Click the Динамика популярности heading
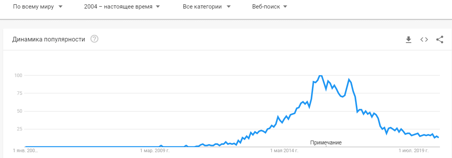The height and width of the screenshot is (158, 452). point(49,39)
